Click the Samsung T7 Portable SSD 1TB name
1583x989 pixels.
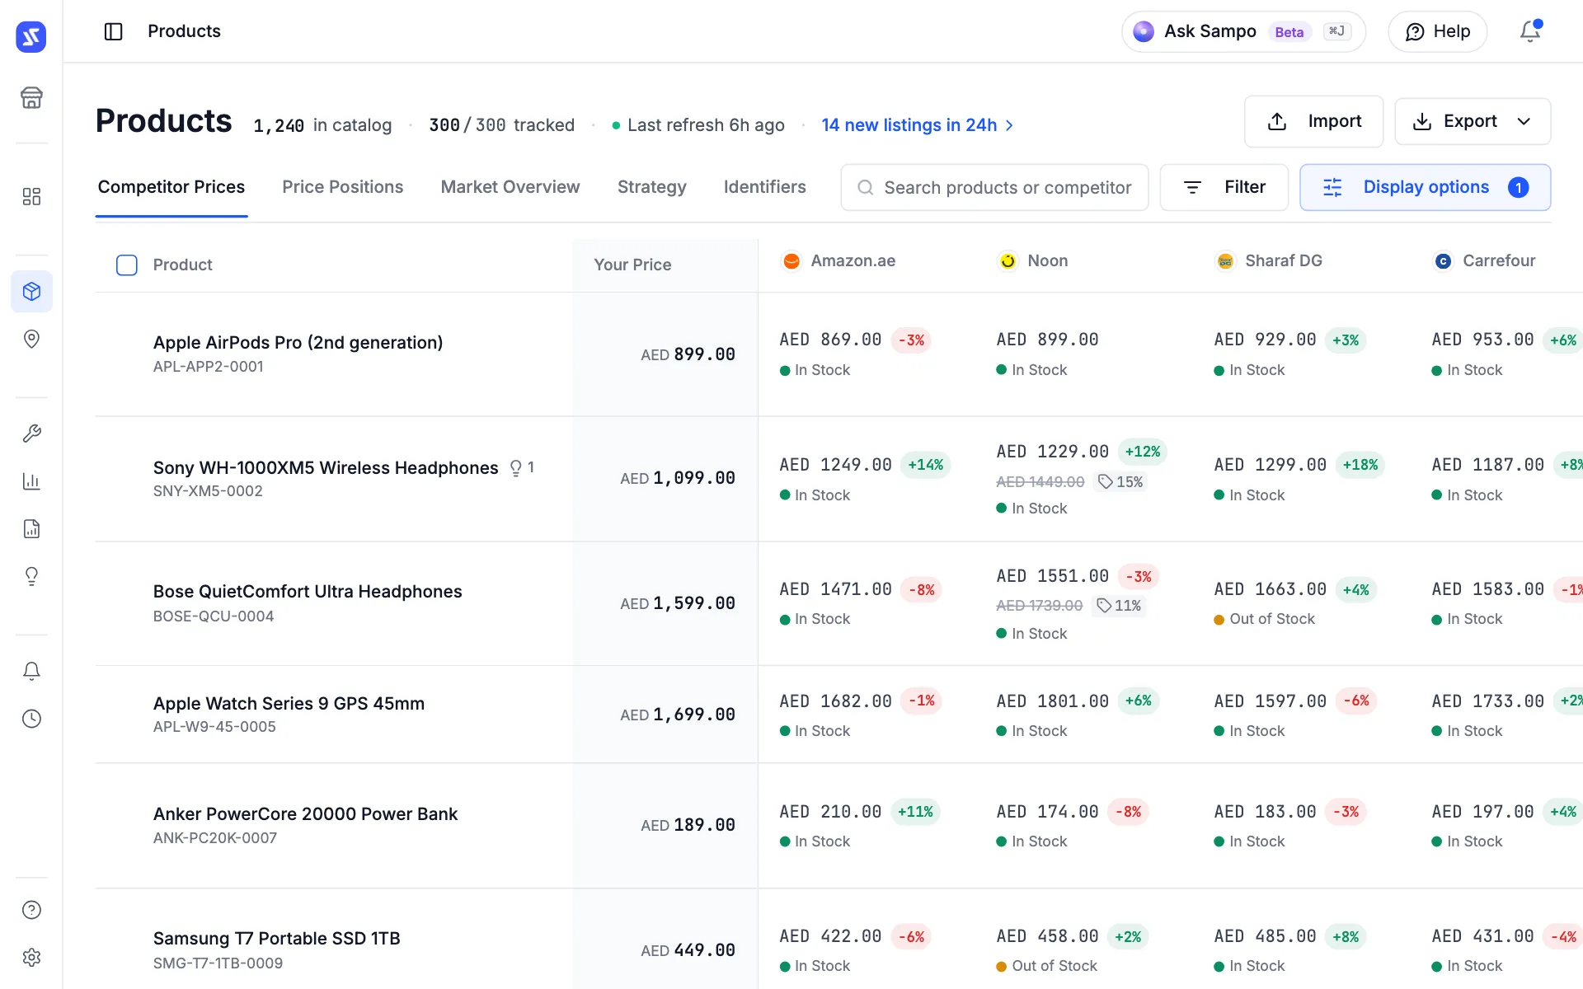click(x=277, y=939)
